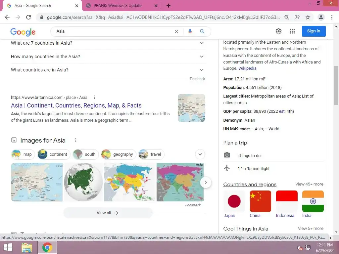Viewport: 339px width, 254px height.
Task: Open the green globe Asia image
Action: point(83,182)
